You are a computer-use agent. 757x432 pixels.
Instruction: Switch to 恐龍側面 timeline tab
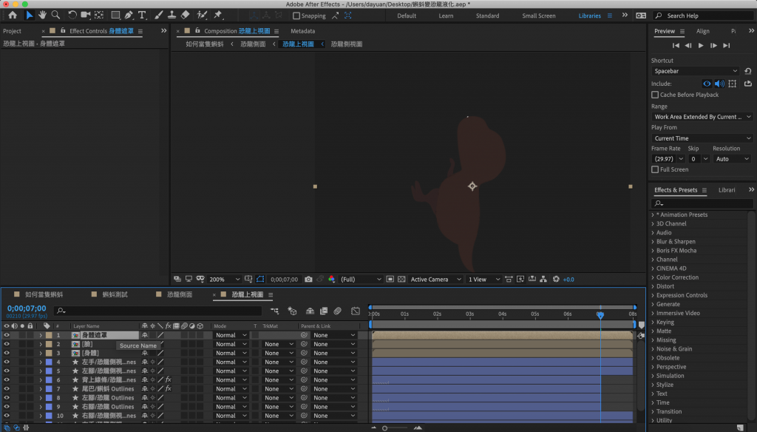click(x=180, y=294)
